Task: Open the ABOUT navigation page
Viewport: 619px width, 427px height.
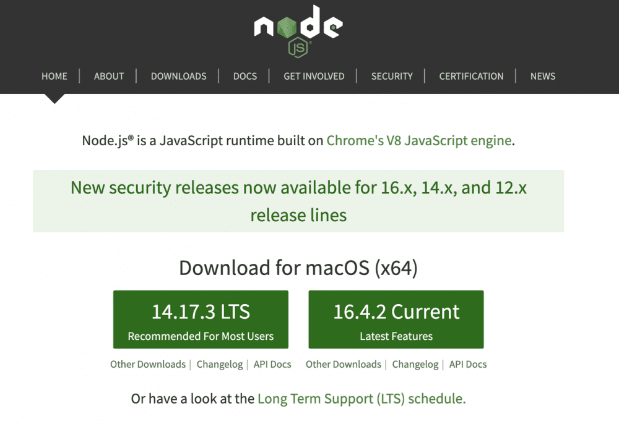Action: pyautogui.click(x=109, y=76)
